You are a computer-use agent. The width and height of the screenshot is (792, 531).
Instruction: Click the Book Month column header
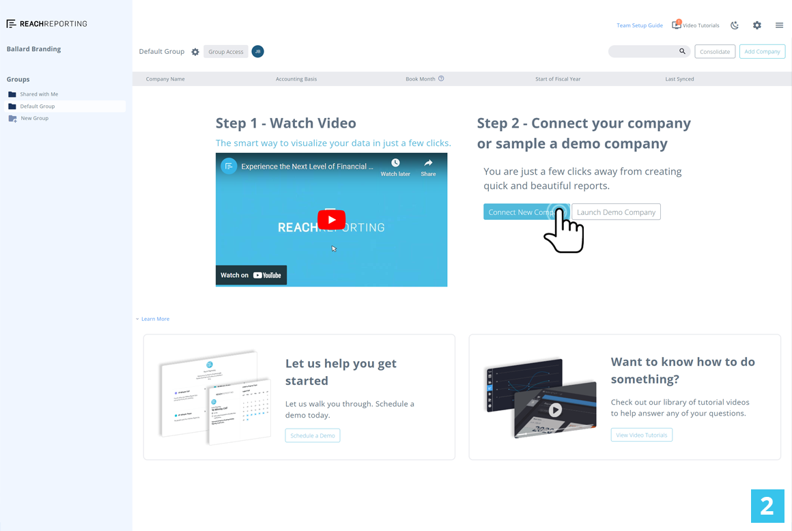(421, 78)
